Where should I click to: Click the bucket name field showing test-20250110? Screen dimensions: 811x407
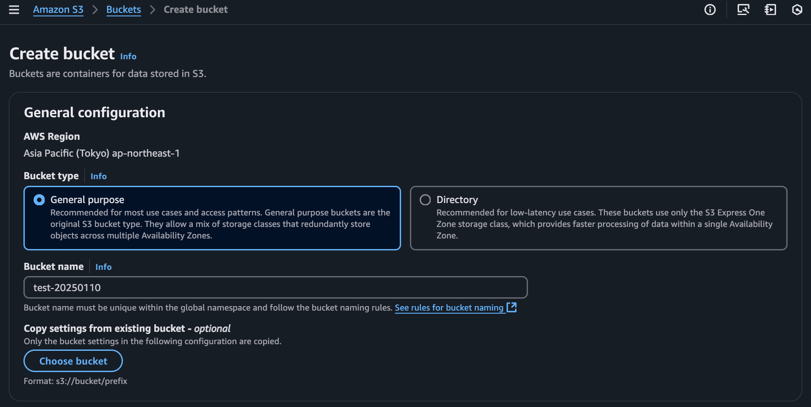275,288
